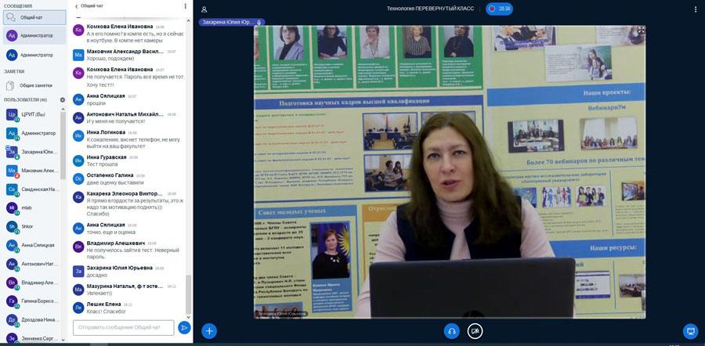Open chat options three-dot menu
The height and width of the screenshot is (346, 705).
click(x=185, y=6)
